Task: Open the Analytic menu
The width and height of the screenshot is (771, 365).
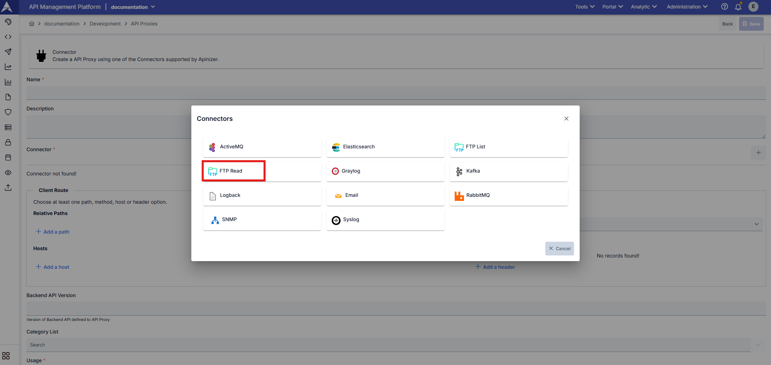Action: coord(644,7)
